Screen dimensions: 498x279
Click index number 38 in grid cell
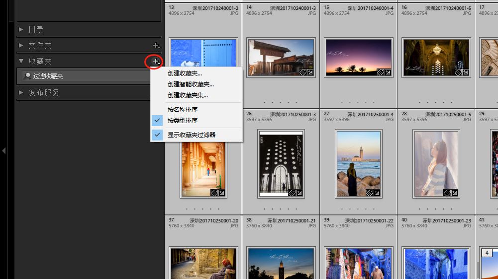click(x=249, y=219)
